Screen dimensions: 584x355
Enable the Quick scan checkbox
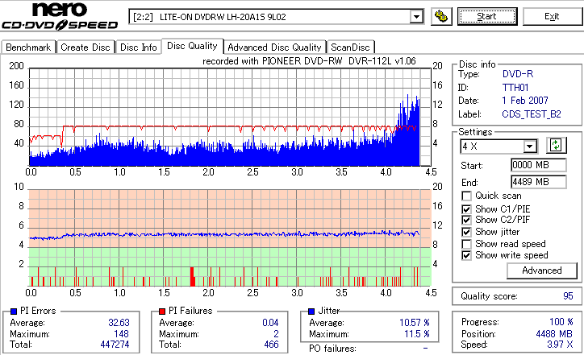(x=466, y=196)
